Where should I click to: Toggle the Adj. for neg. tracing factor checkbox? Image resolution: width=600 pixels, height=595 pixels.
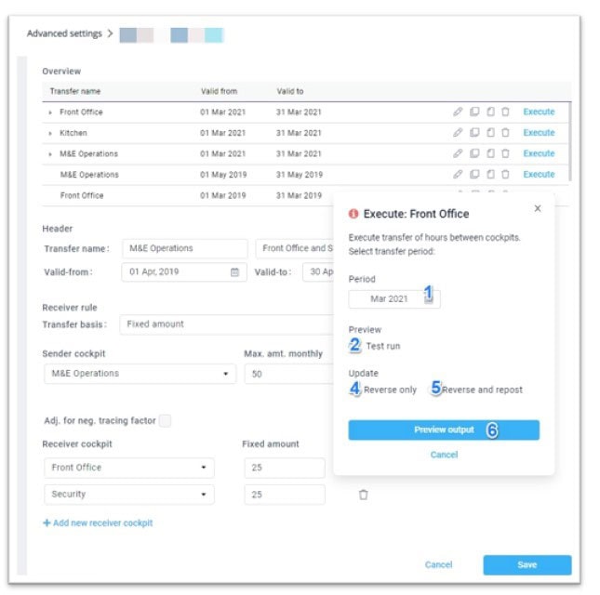165,421
